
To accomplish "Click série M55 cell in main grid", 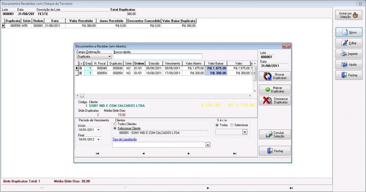I will pos(26,26).
